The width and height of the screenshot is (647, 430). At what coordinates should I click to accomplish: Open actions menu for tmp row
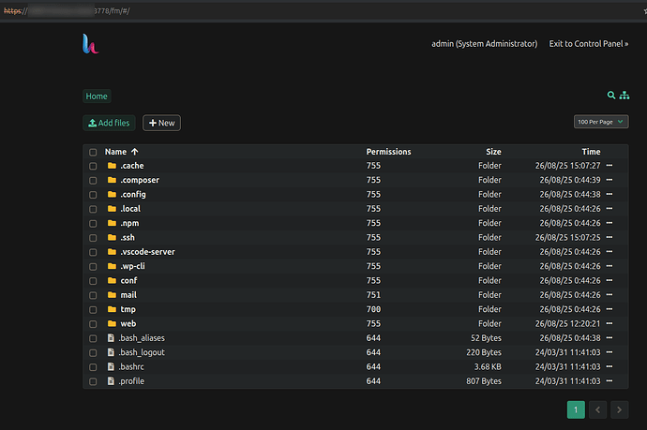pos(609,309)
